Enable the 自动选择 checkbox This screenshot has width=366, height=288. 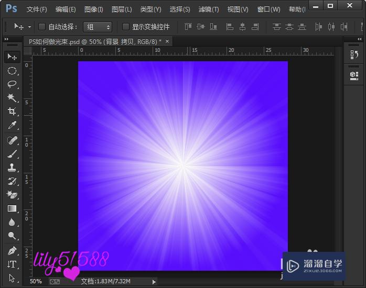[42, 27]
